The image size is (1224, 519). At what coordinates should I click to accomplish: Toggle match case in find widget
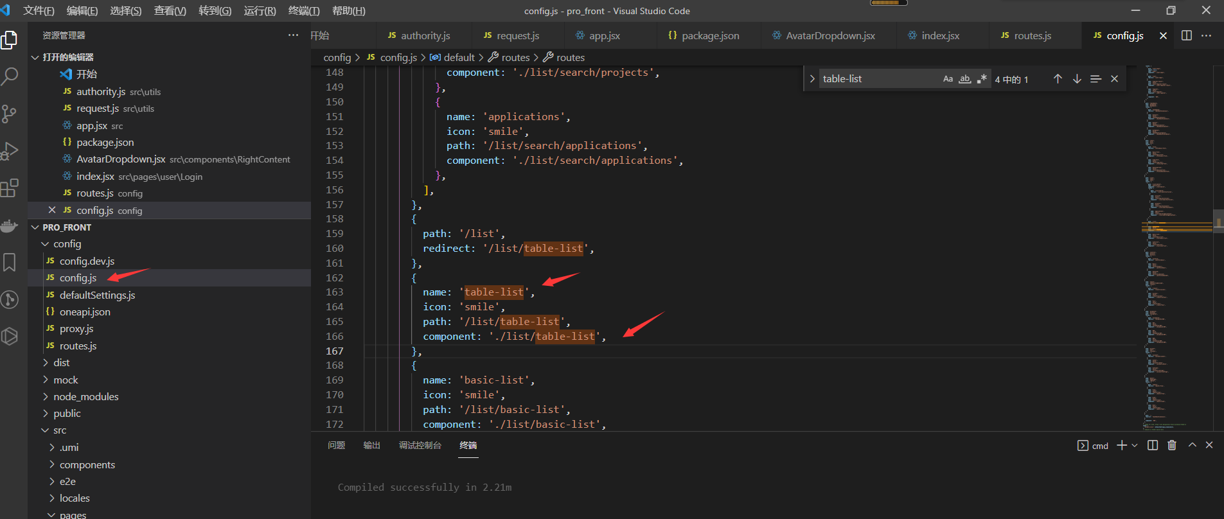point(948,79)
